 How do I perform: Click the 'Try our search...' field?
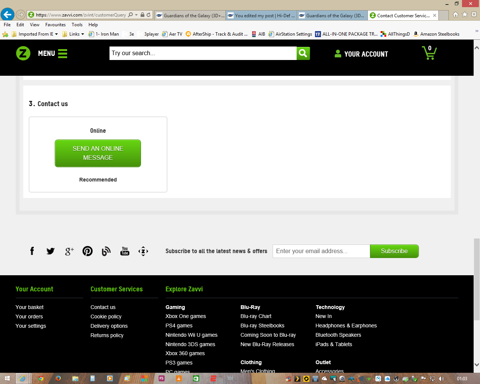(x=203, y=53)
